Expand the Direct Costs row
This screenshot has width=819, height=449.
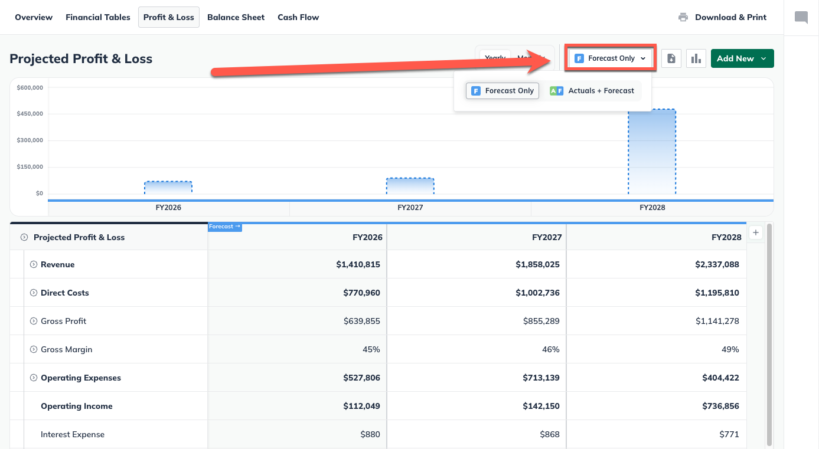34,293
